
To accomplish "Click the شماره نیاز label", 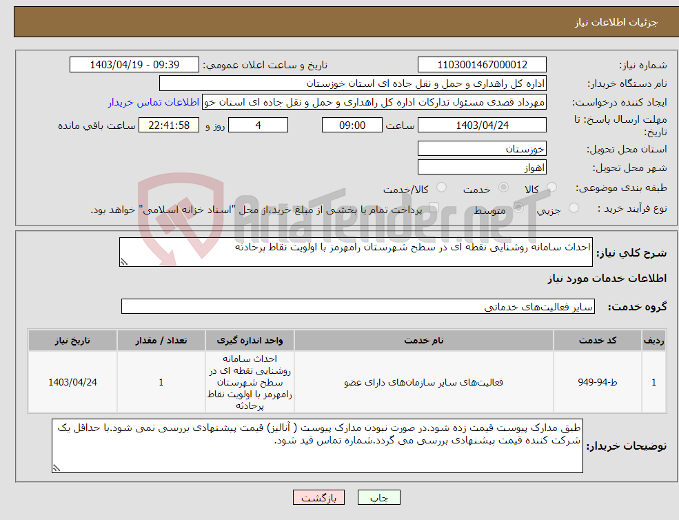I will tap(643, 65).
